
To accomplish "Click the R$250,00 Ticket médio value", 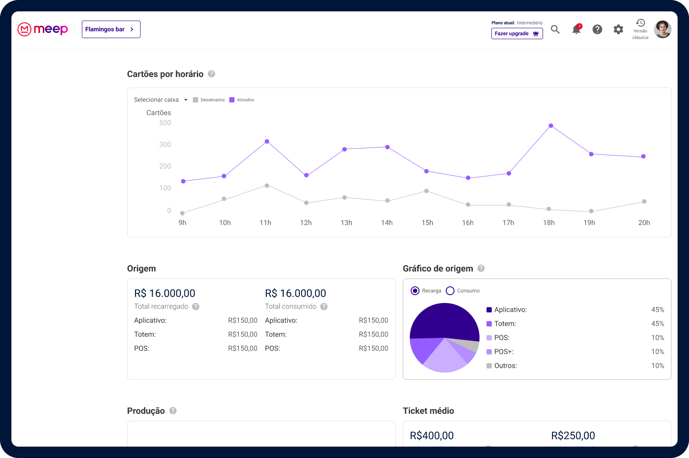I will coord(573,436).
